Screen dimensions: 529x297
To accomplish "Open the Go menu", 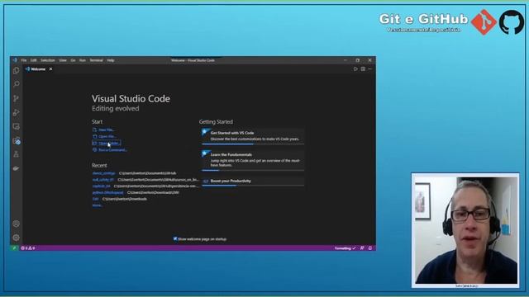I will tap(73, 60).
